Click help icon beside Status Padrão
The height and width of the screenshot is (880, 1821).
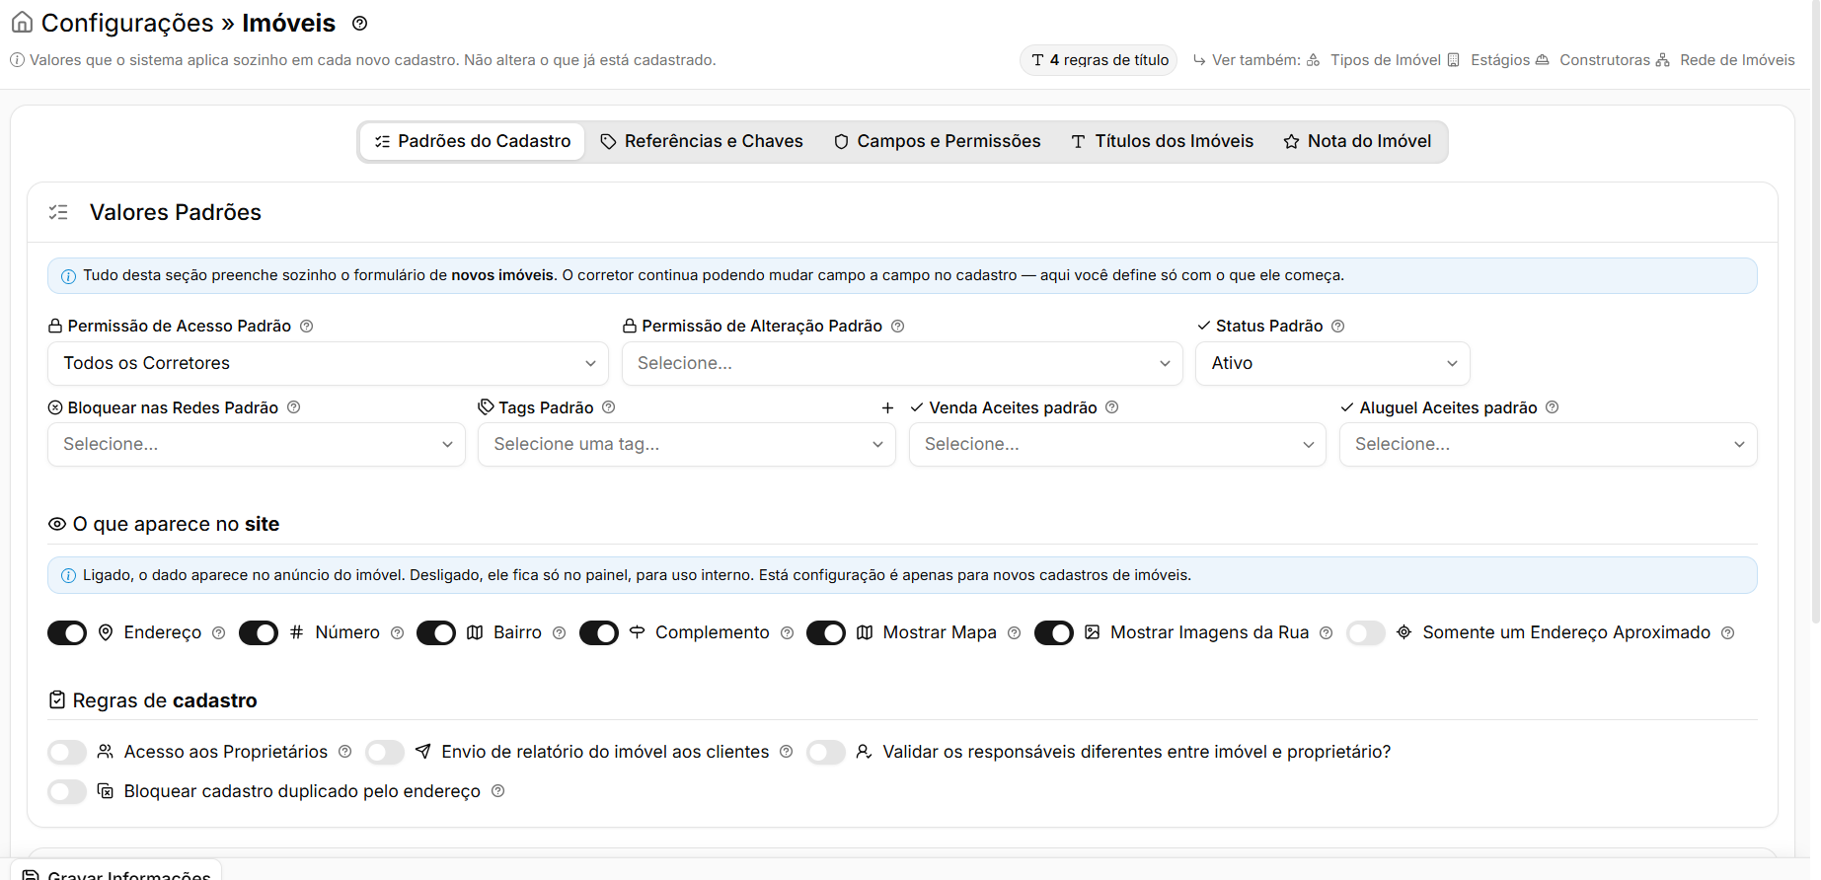coord(1338,326)
